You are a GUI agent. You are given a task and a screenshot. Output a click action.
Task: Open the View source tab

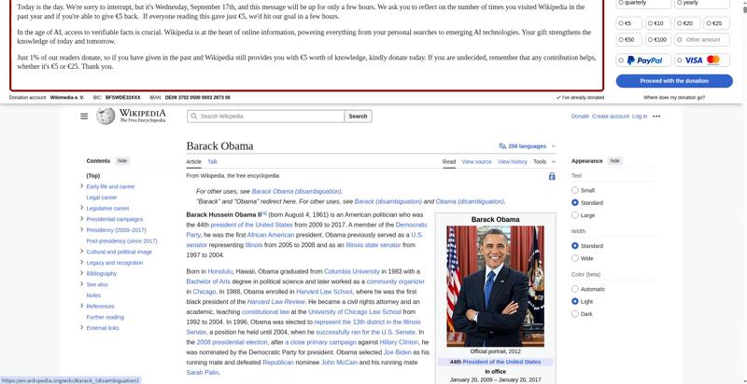[476, 161]
